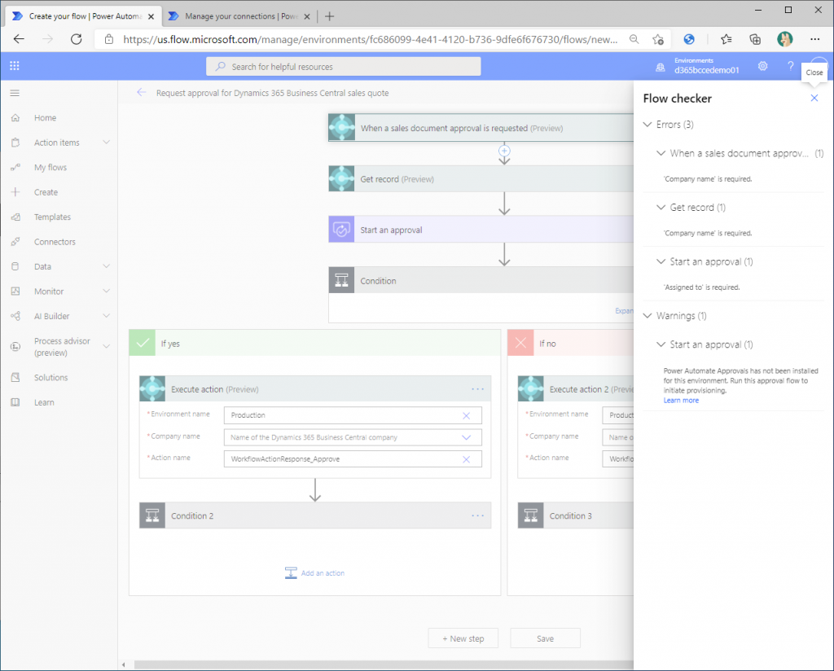Collapse the Errors (3) section
Screen dimensions: 834x671
(x=647, y=125)
